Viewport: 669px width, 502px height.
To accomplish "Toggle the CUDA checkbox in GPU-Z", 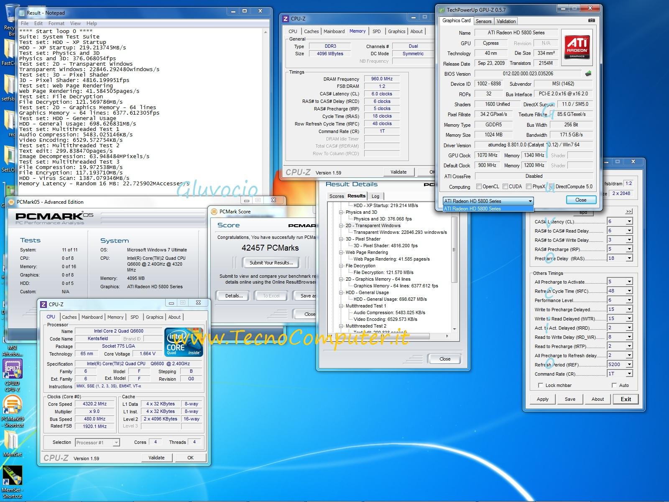I will click(x=505, y=187).
